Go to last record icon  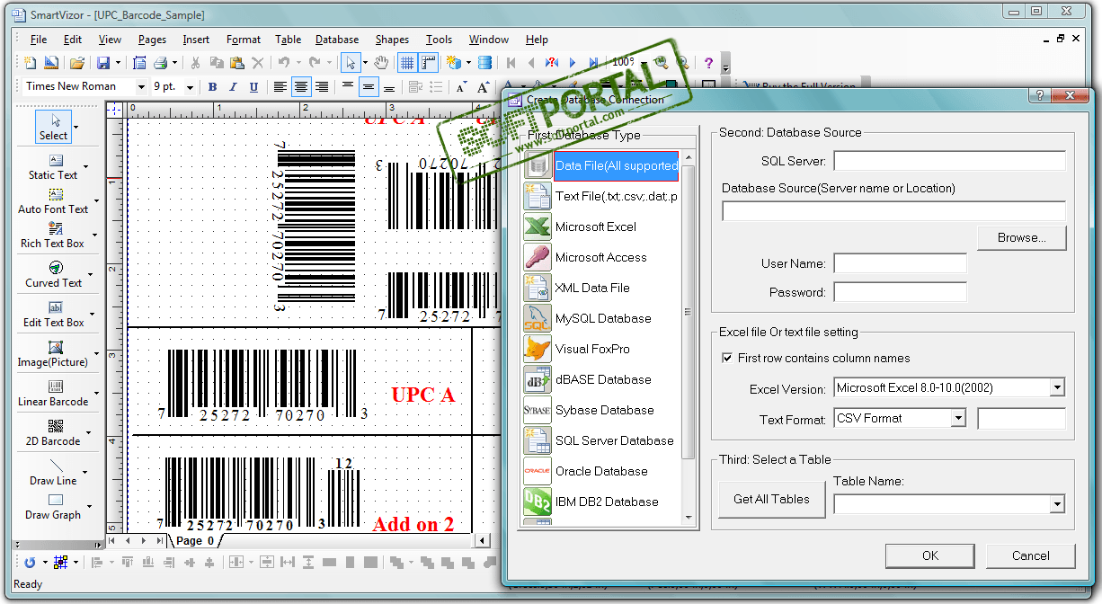tap(593, 63)
